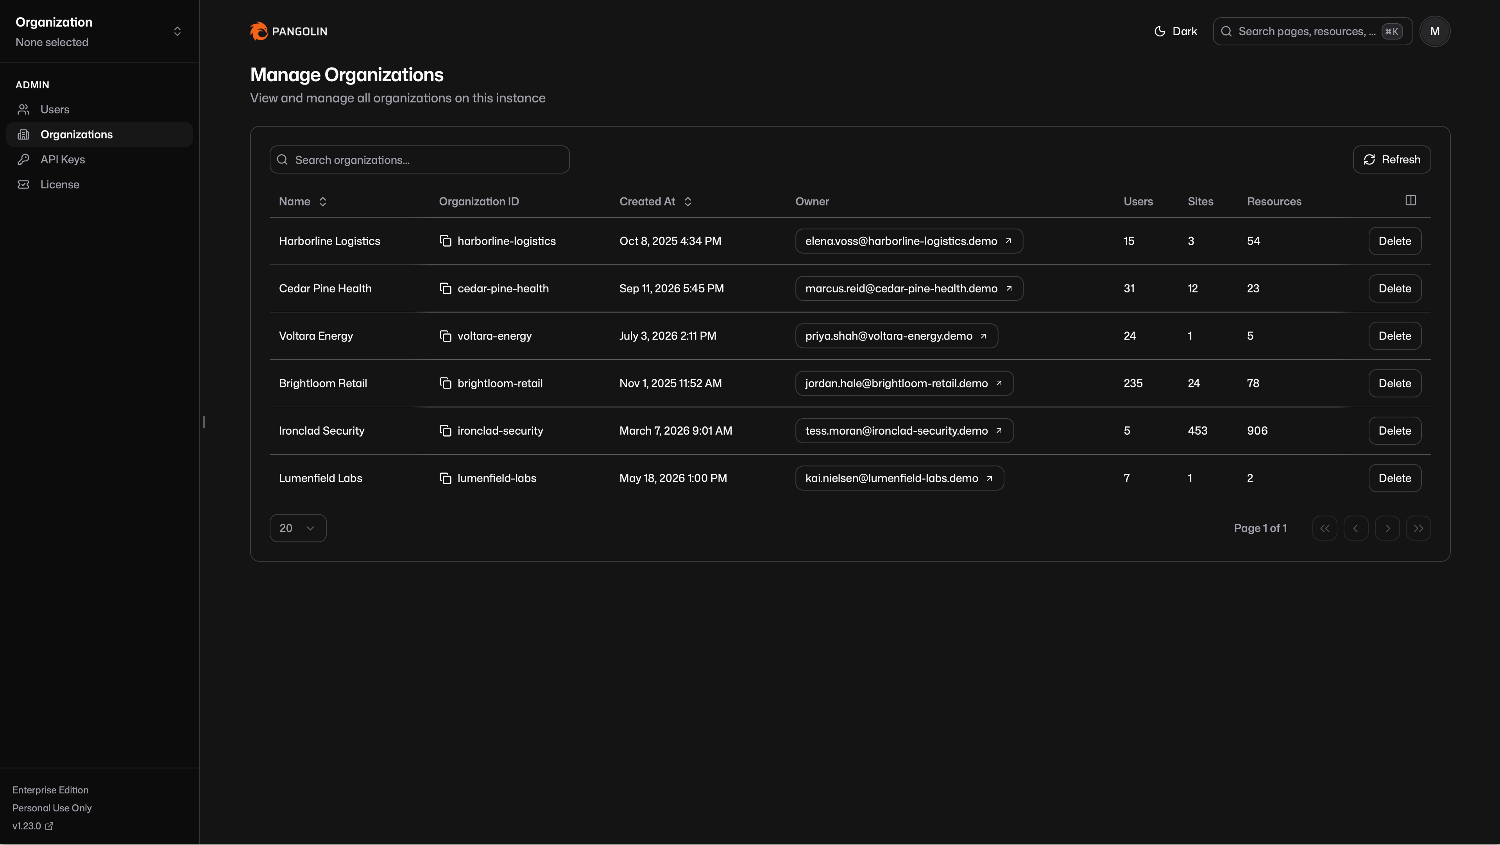The height and width of the screenshot is (845, 1500).
Task: Click the Cedar Pine Health name cell
Action: click(325, 288)
